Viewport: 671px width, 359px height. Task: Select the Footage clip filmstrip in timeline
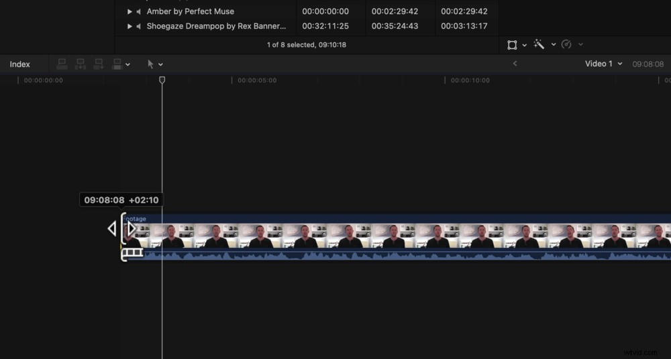tap(396, 236)
